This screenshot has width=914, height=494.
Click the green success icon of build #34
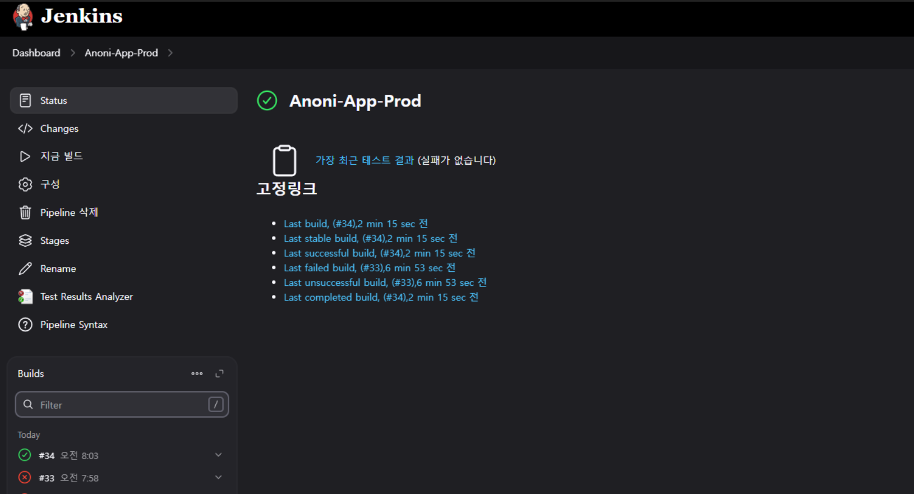[x=25, y=455]
